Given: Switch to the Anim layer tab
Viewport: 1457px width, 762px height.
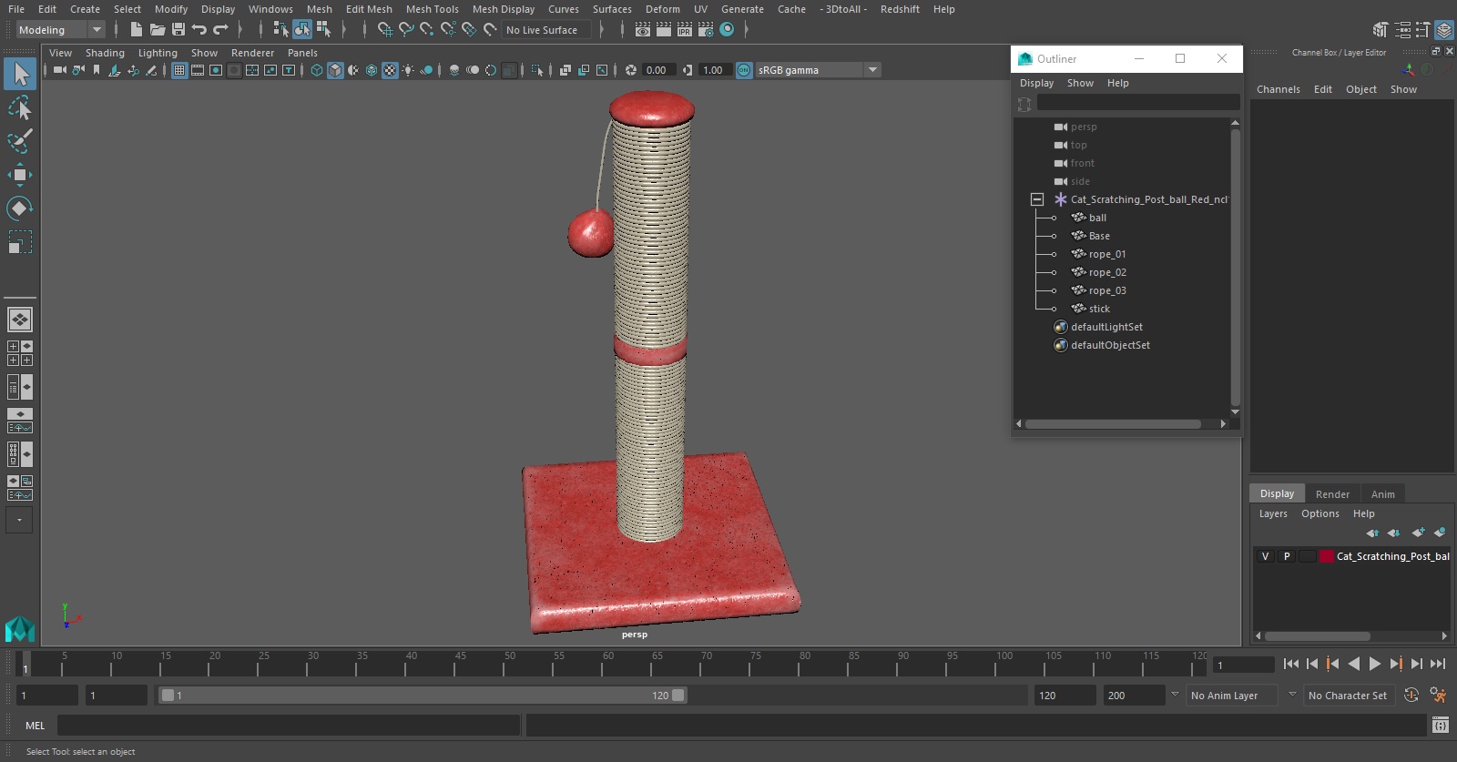Looking at the screenshot, I should [1382, 493].
